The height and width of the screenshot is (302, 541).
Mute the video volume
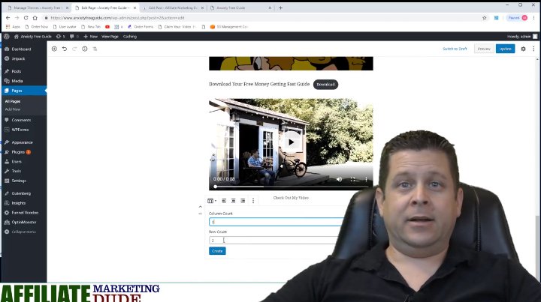tap(339, 179)
